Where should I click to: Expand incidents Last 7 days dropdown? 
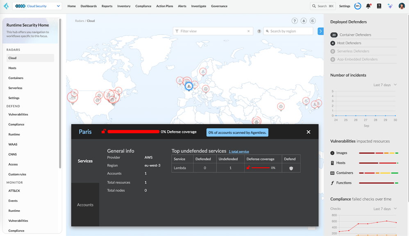(x=385, y=85)
